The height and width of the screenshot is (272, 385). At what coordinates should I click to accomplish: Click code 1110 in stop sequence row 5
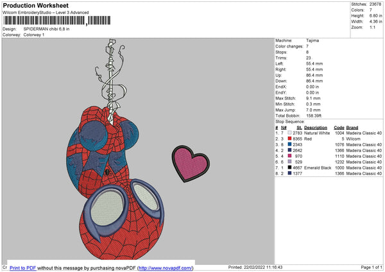click(x=339, y=156)
